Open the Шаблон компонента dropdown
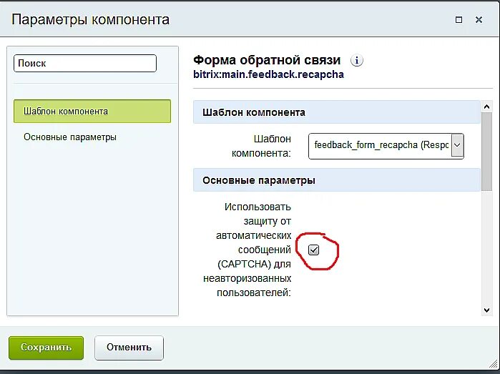Screen dimensions: 500x374 (386, 146)
